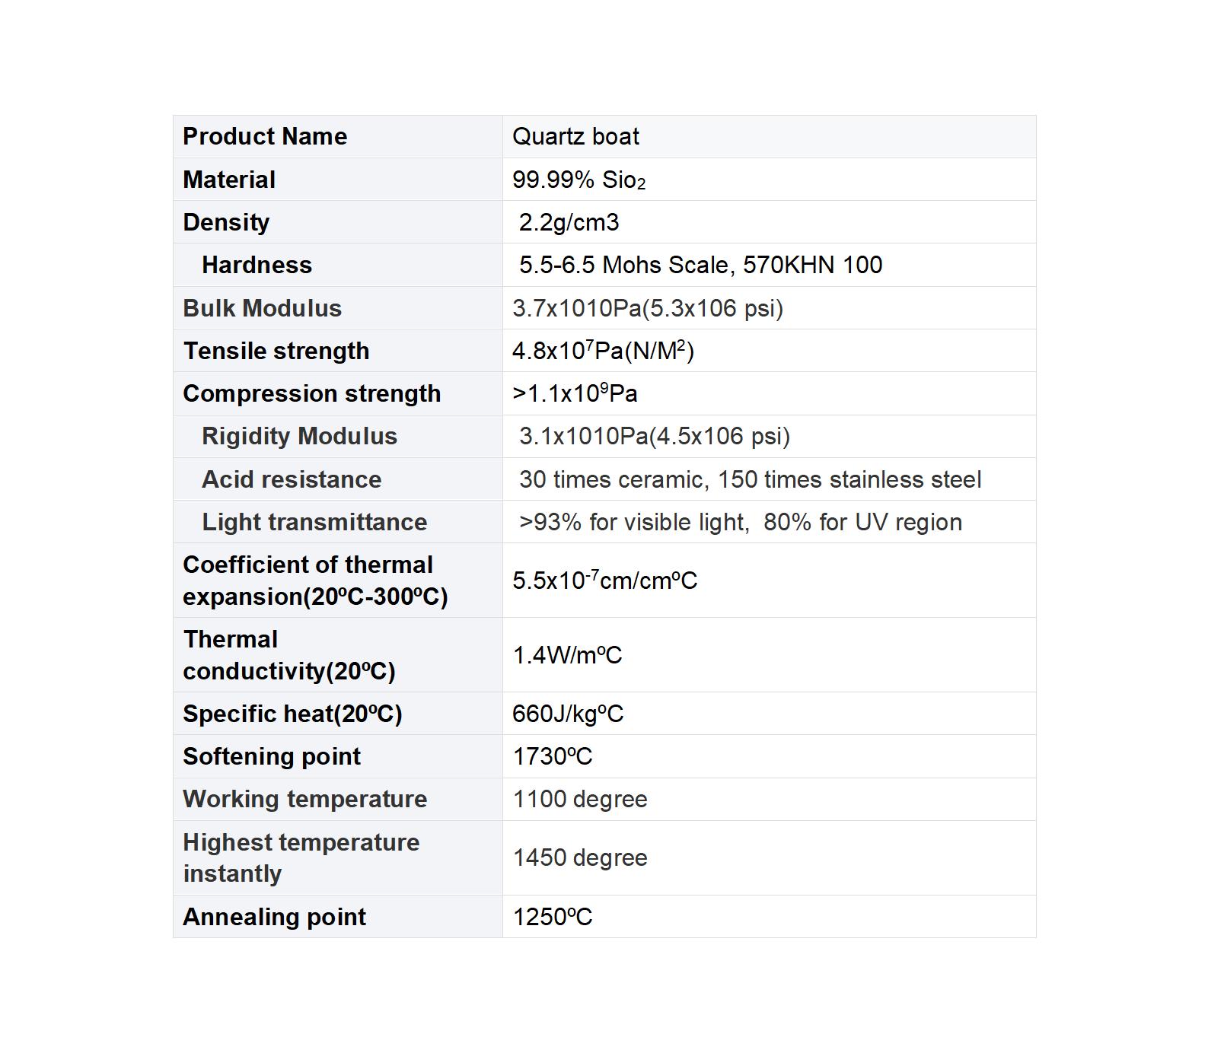Viewport: 1208px width, 1053px height.
Task: Select the 1250°C annealing point value
Action: [x=552, y=917]
